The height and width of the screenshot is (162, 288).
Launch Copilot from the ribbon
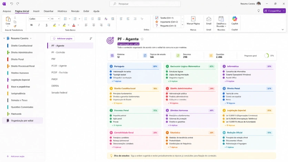coord(235,19)
